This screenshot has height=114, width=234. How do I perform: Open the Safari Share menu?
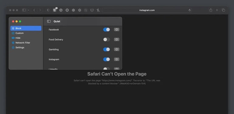point(211,10)
